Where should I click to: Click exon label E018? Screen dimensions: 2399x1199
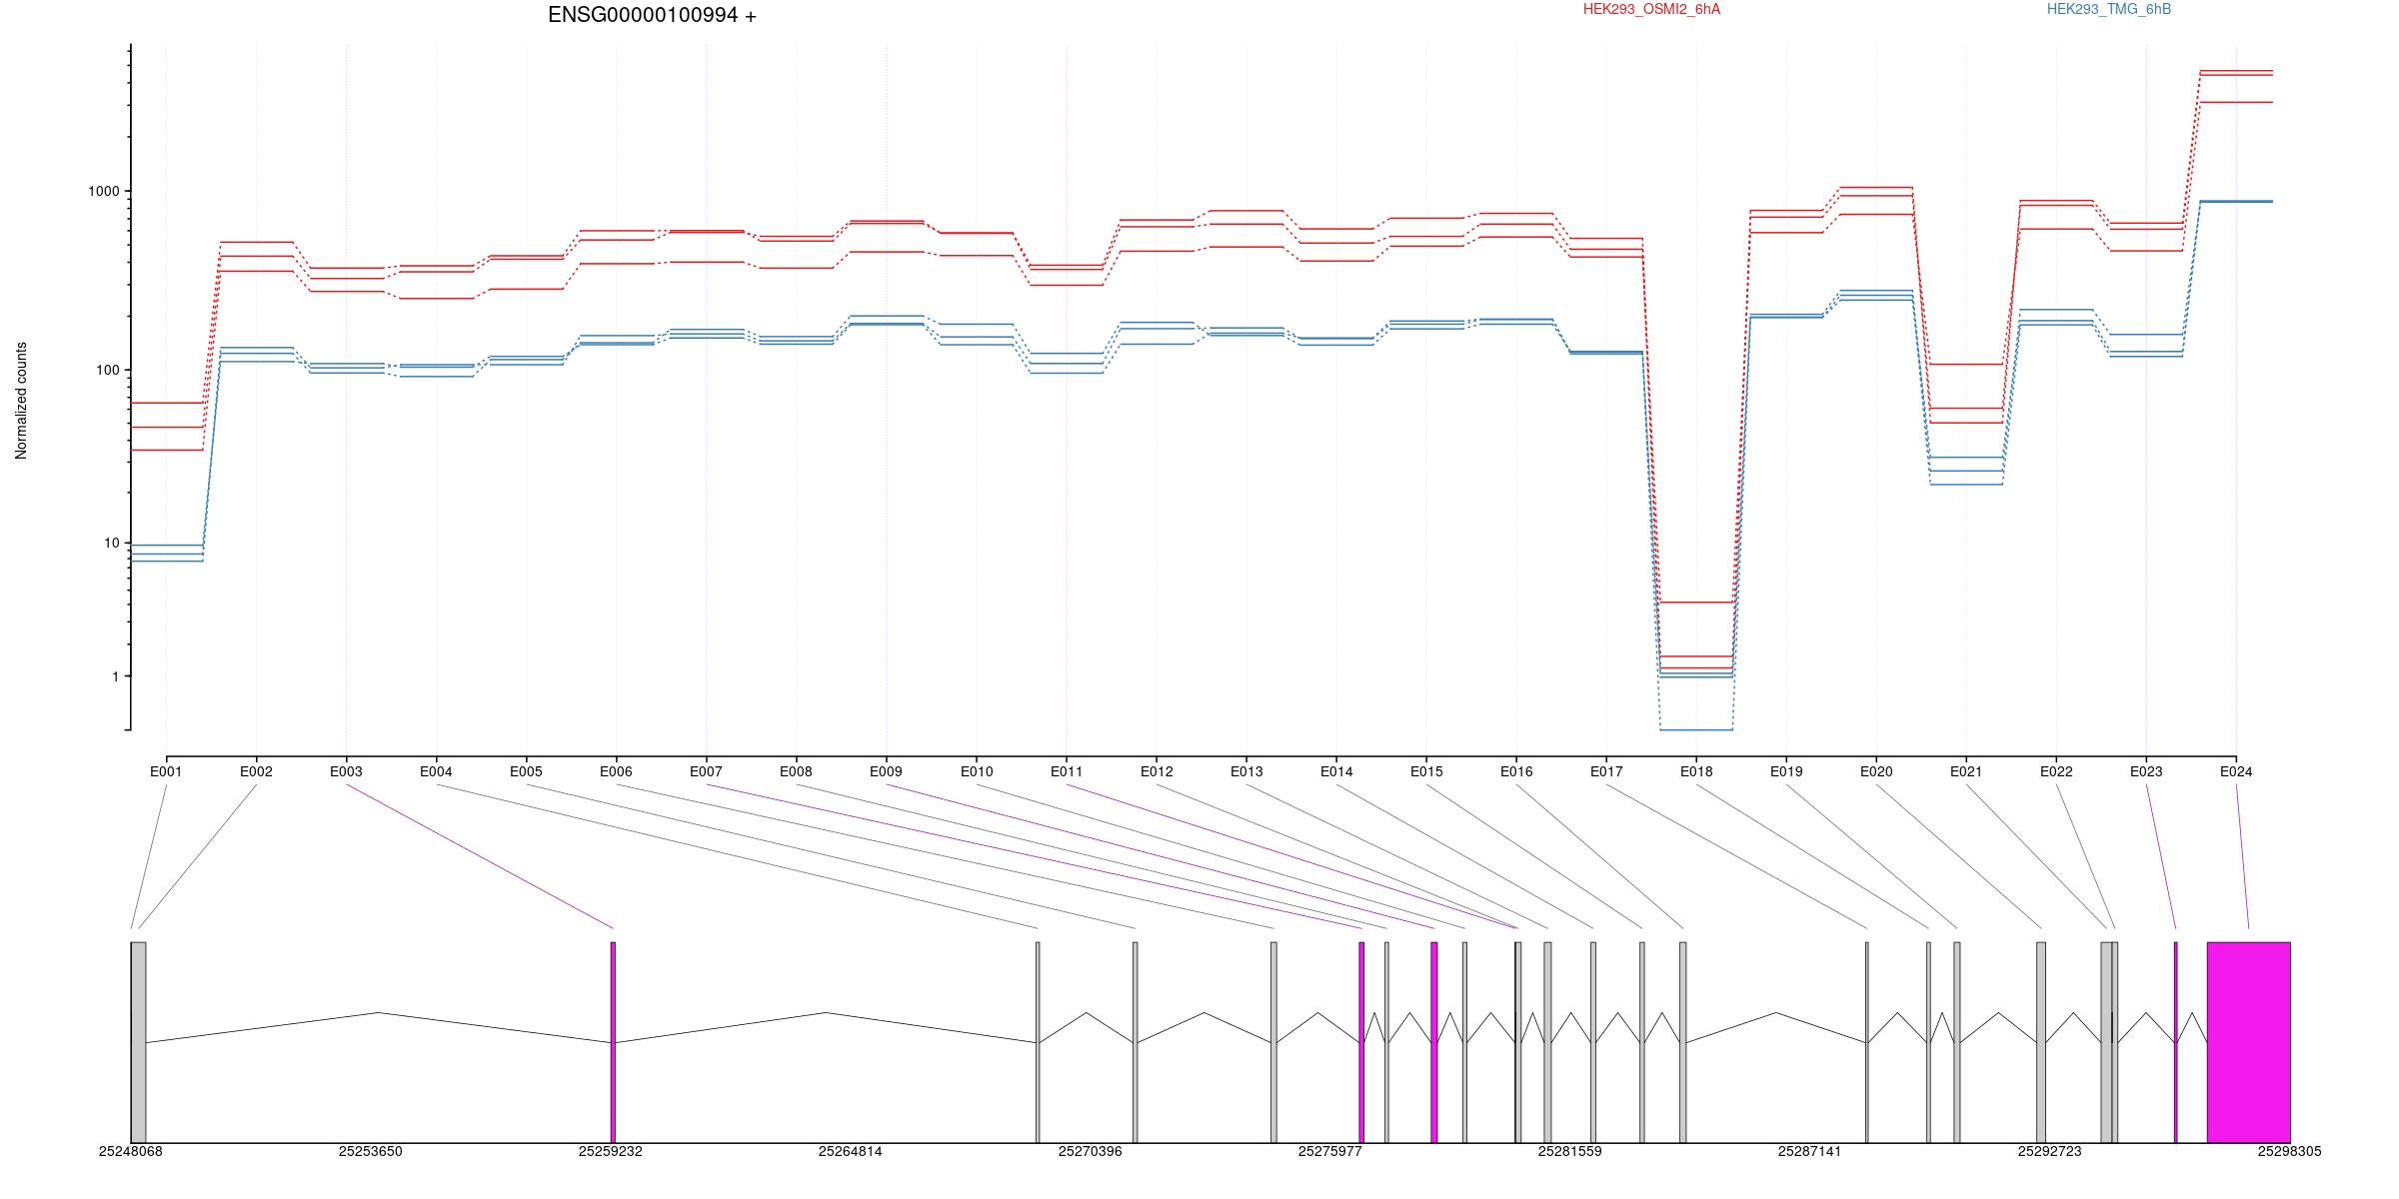pos(1696,771)
